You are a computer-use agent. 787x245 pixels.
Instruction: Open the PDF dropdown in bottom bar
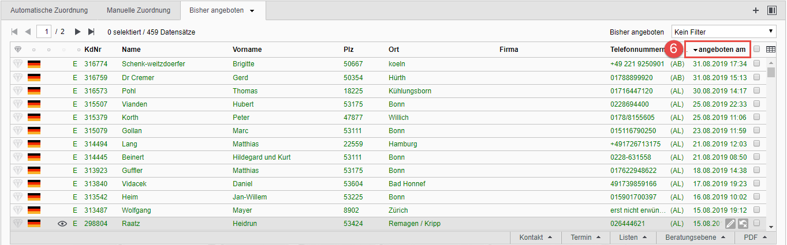point(755,238)
